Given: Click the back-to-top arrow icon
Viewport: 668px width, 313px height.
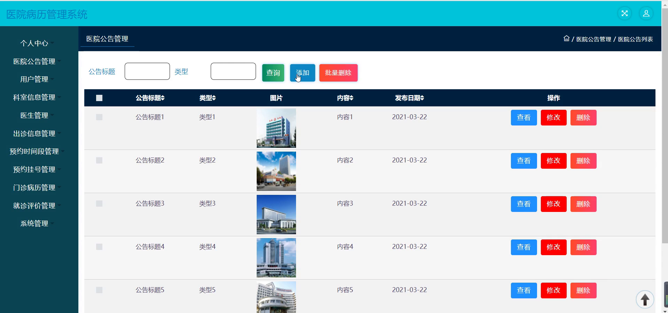Looking at the screenshot, I should (645, 299).
